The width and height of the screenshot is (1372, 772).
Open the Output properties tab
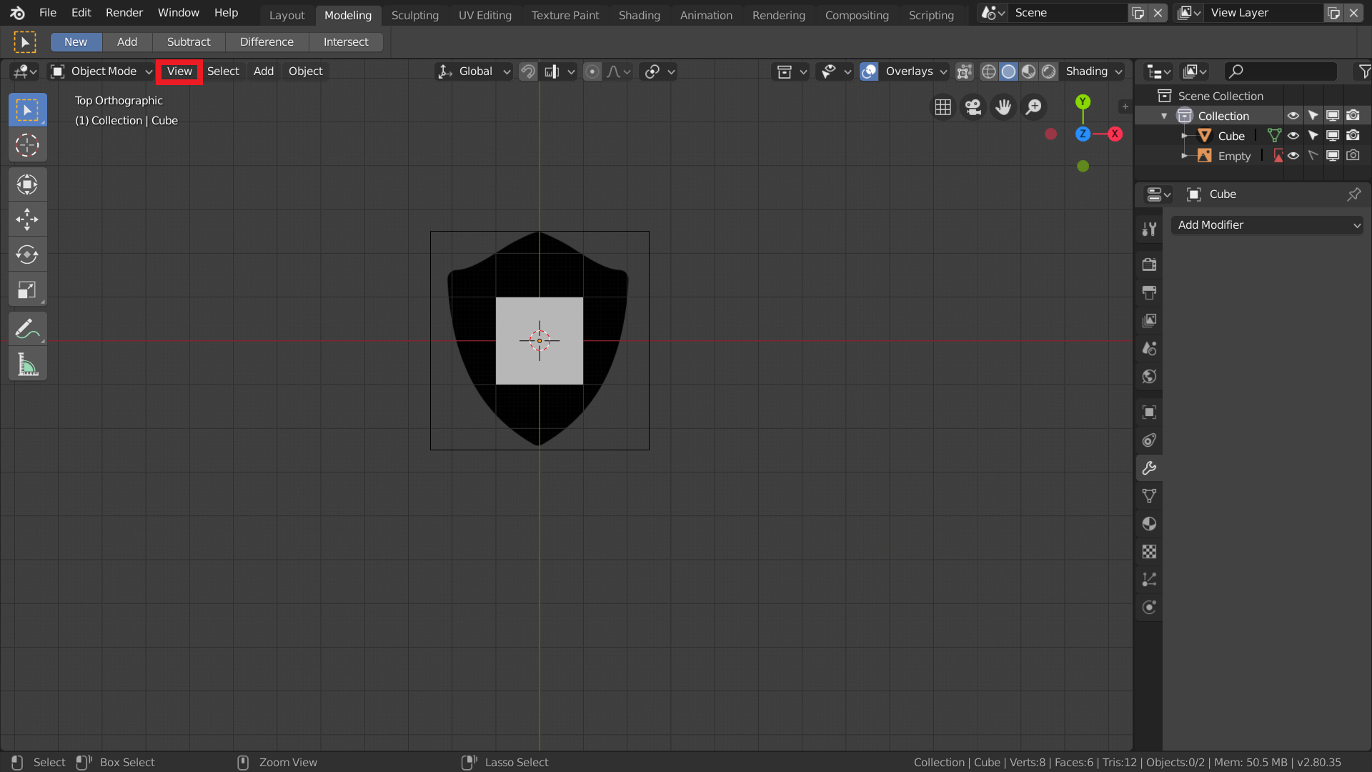[1149, 292]
